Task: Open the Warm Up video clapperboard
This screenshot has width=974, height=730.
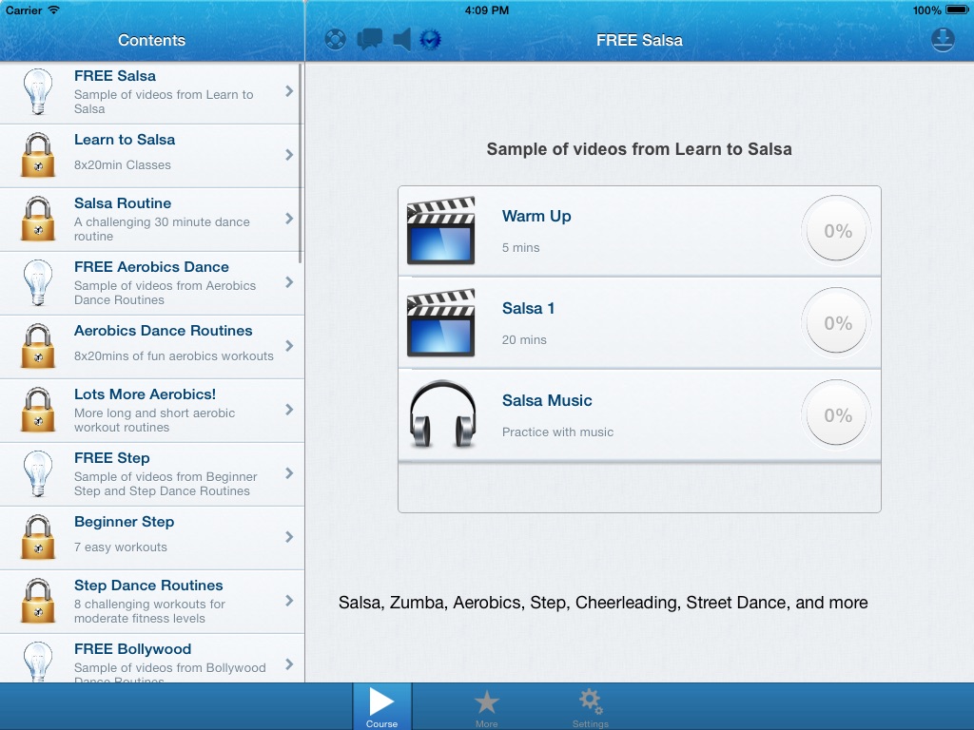Action: point(440,231)
